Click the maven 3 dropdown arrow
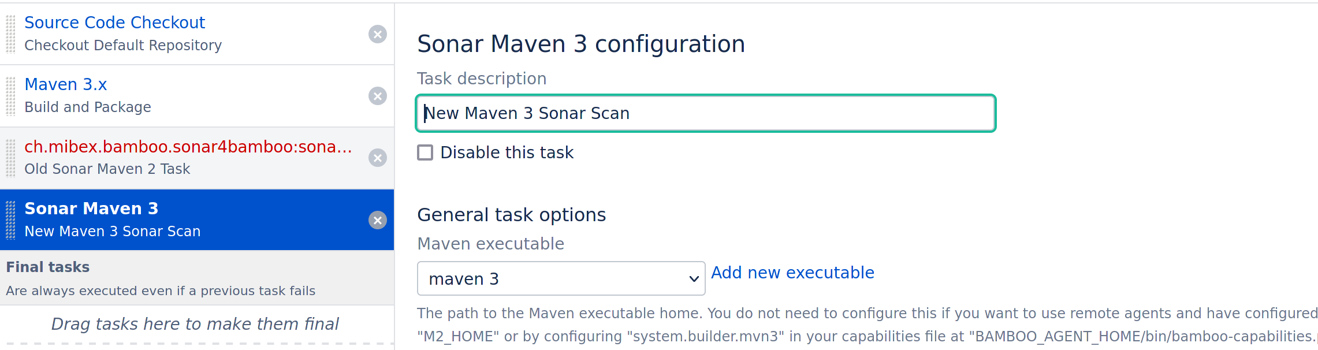Viewport: 1318px width, 350px height. click(694, 279)
